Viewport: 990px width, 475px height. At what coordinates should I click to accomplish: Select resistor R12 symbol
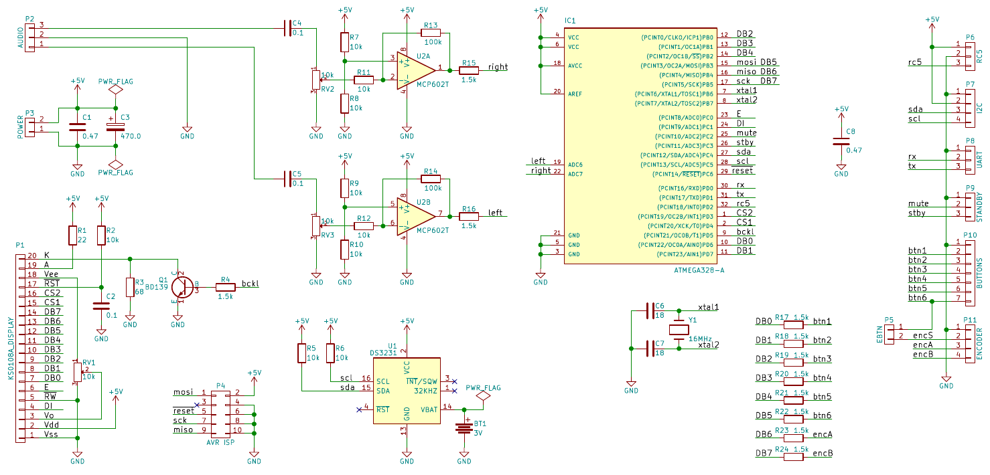click(364, 225)
